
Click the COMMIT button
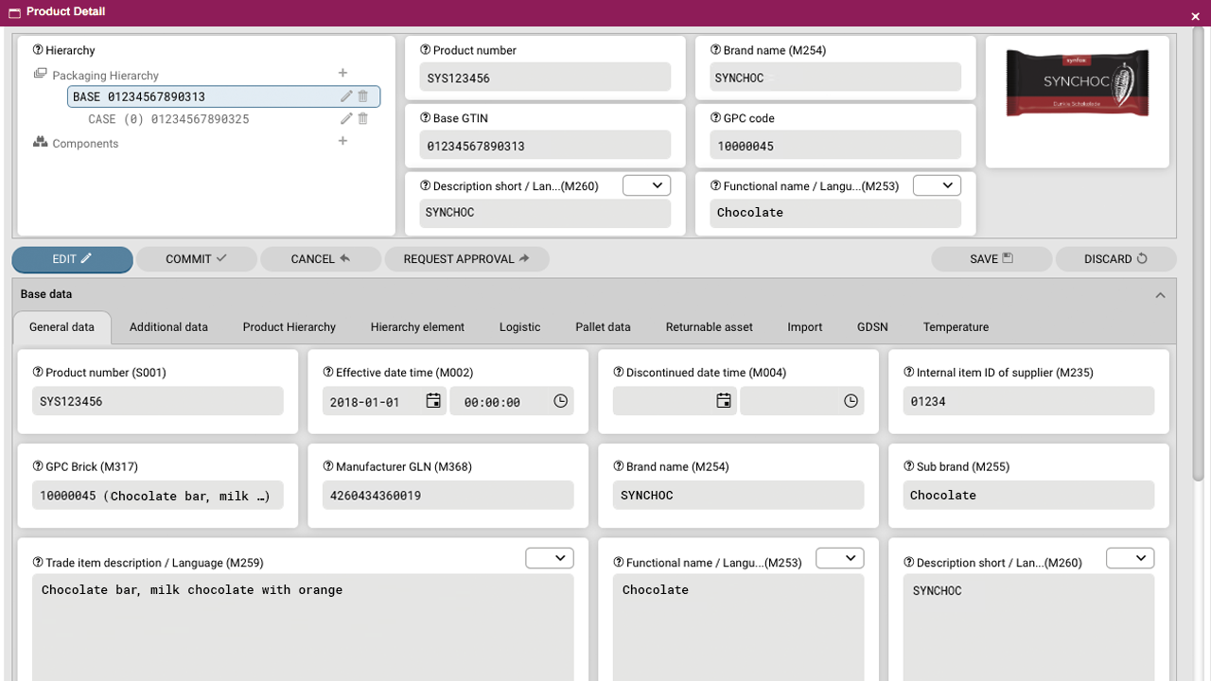tap(197, 259)
